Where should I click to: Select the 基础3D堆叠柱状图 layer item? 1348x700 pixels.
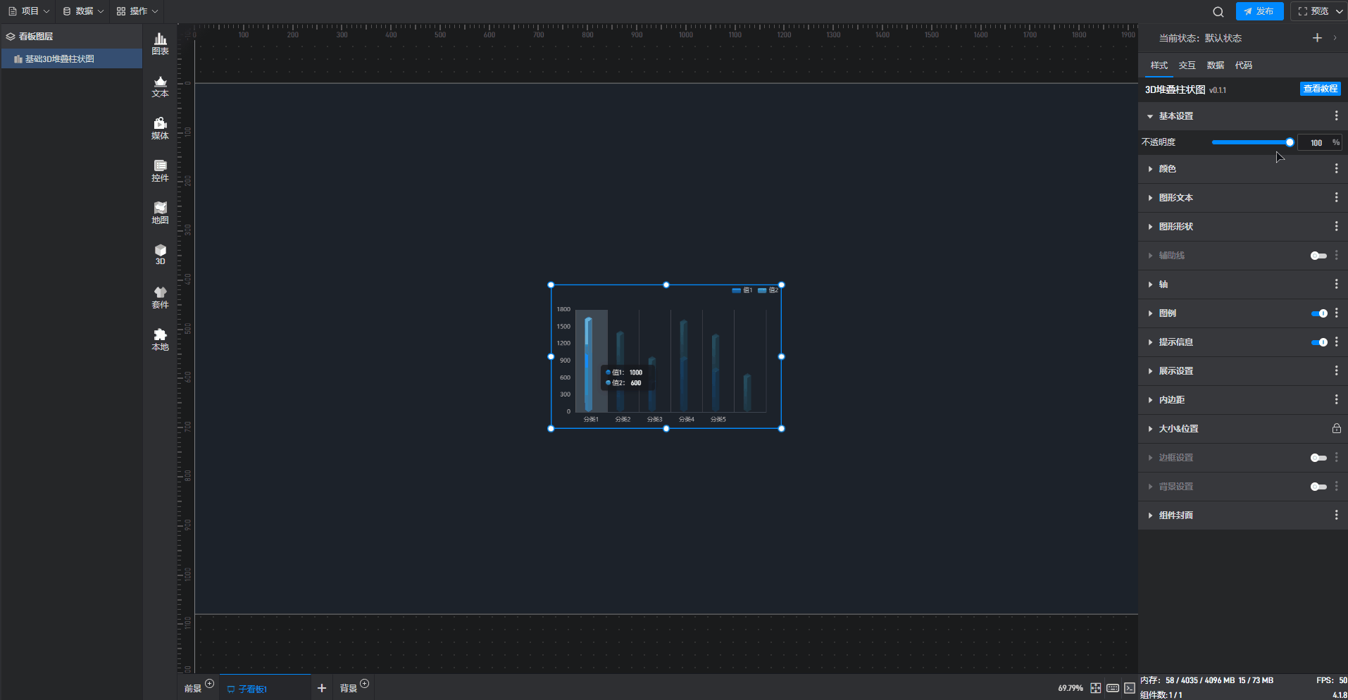coord(60,59)
